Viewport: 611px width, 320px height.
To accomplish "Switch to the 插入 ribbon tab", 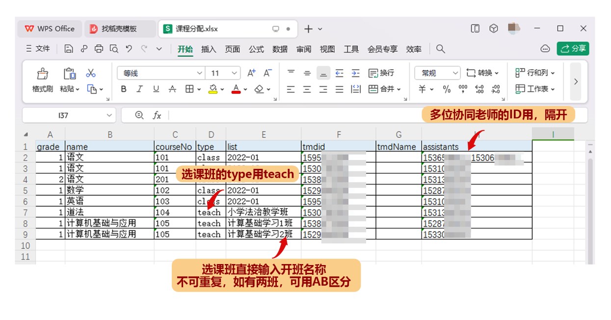I will [x=209, y=49].
